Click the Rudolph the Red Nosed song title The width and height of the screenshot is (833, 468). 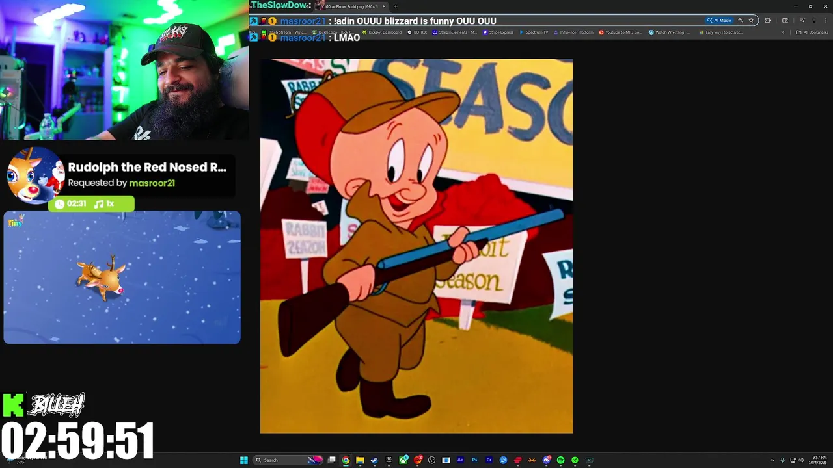147,167
